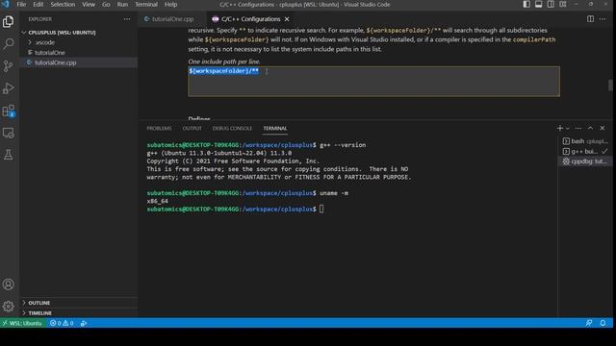Open the Source Control view
Screen dimensions: 616x346
click(9, 65)
